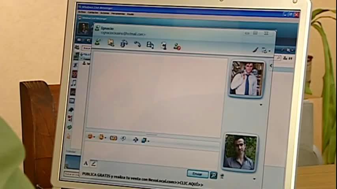The image size is (337, 189).
Task: Click the contact search magnifier in main window
Action: [278, 58]
